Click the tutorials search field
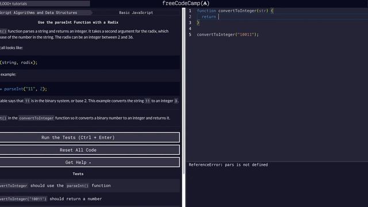Image resolution: width=368 pixels, height=207 pixels. (45, 3)
